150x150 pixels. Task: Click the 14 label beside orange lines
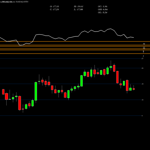point(144,44)
